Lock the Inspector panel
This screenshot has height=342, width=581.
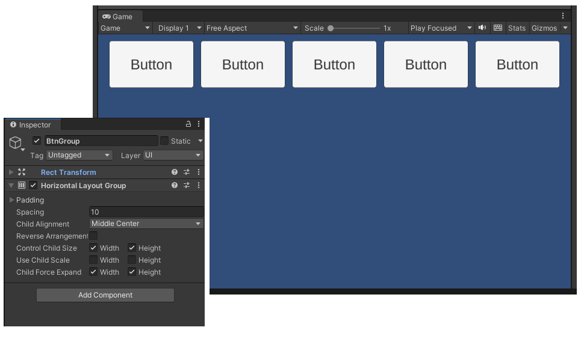[188, 124]
